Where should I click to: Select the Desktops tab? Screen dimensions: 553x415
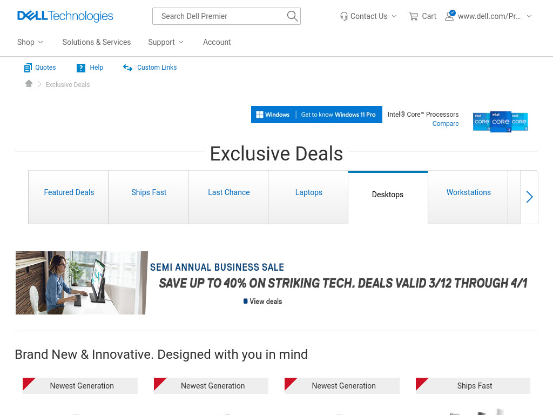click(388, 197)
